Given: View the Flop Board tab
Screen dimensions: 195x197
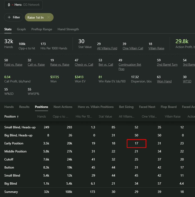Looking at the screenshot, I should (x=169, y=107).
